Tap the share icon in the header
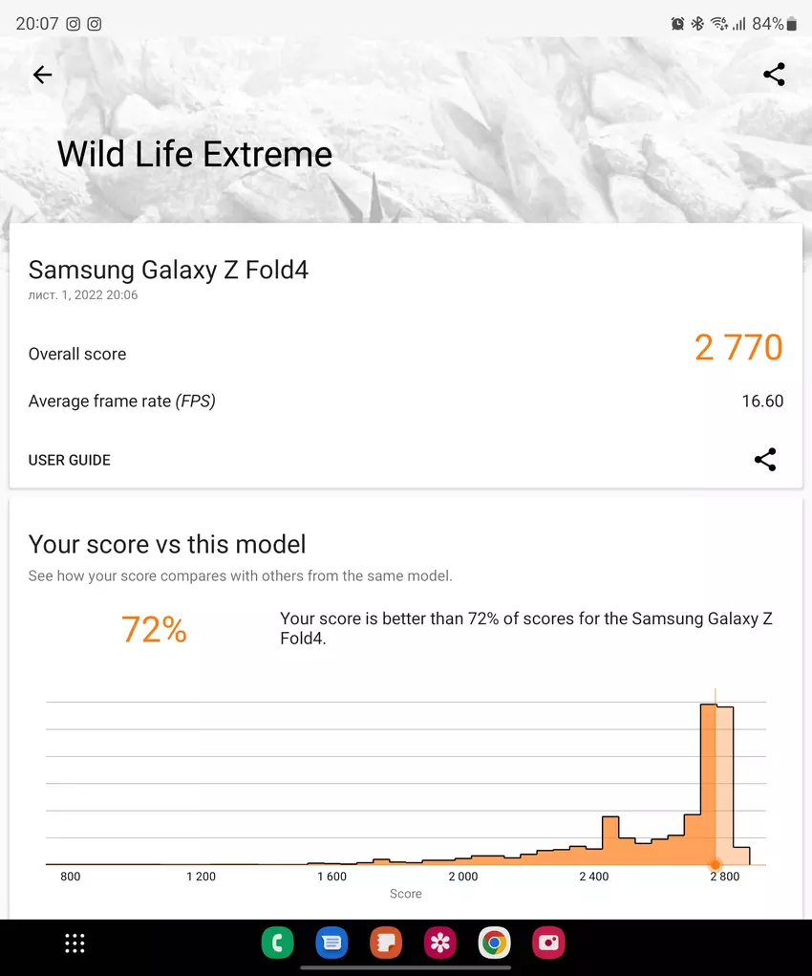The image size is (812, 976). coord(774,75)
